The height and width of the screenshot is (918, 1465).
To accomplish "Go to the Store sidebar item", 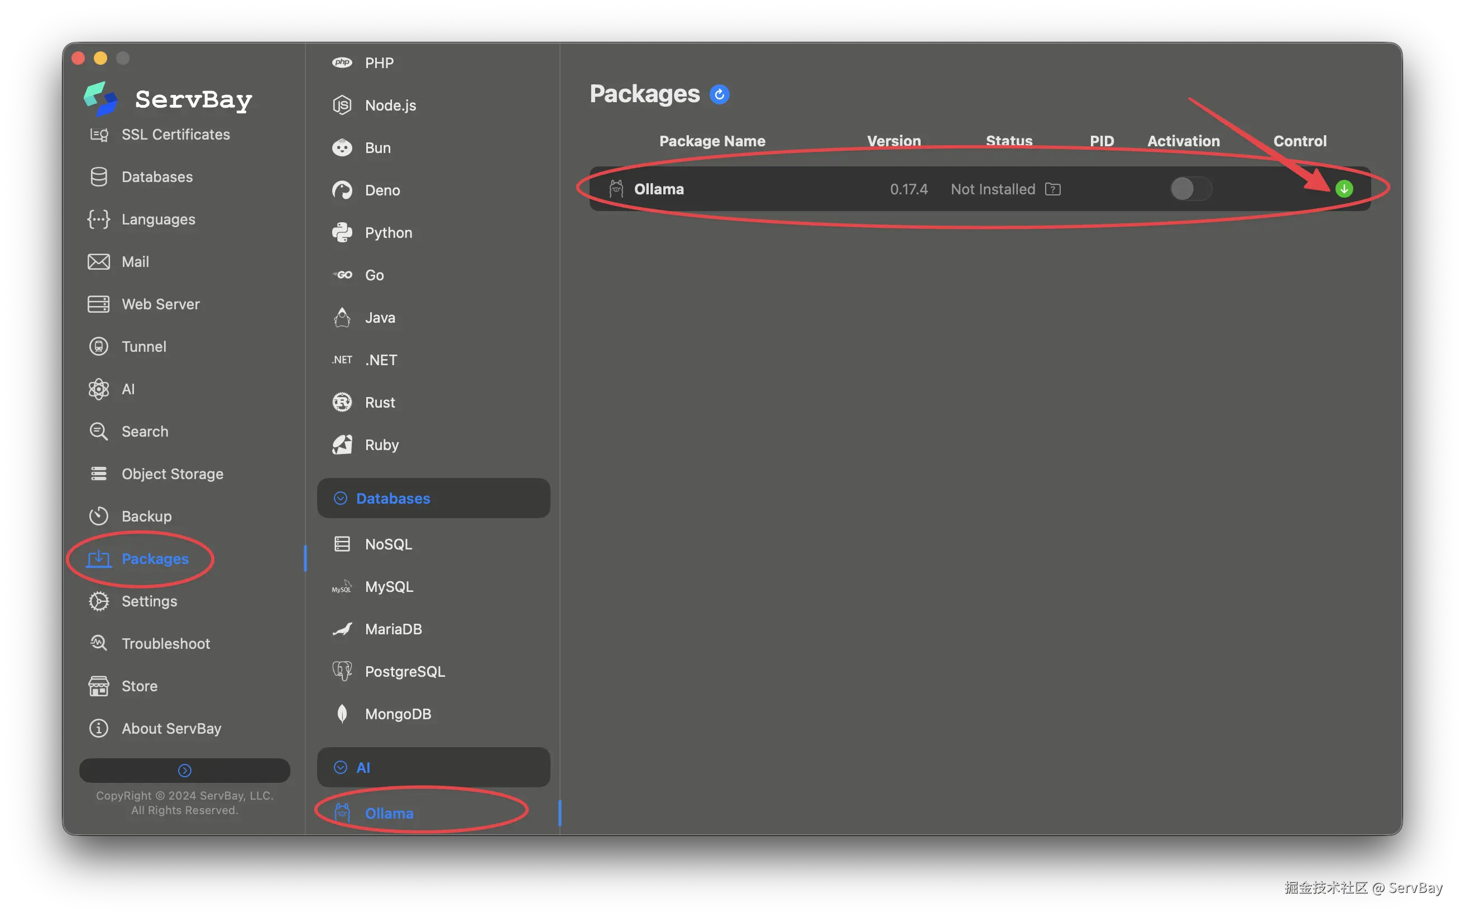I will coord(139,686).
